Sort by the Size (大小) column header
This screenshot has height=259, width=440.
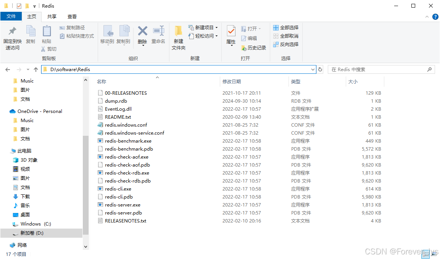tap(353, 82)
